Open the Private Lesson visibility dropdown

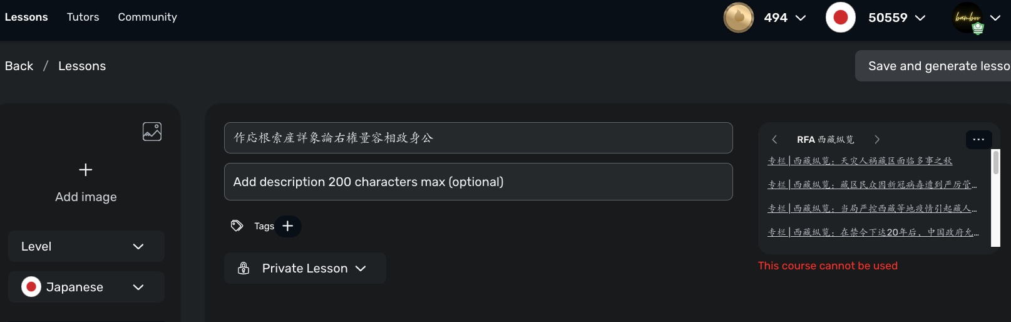click(305, 268)
